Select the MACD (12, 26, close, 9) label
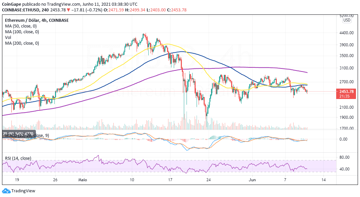Image resolution: width=360 pixels, height=197 pixels. [27, 136]
